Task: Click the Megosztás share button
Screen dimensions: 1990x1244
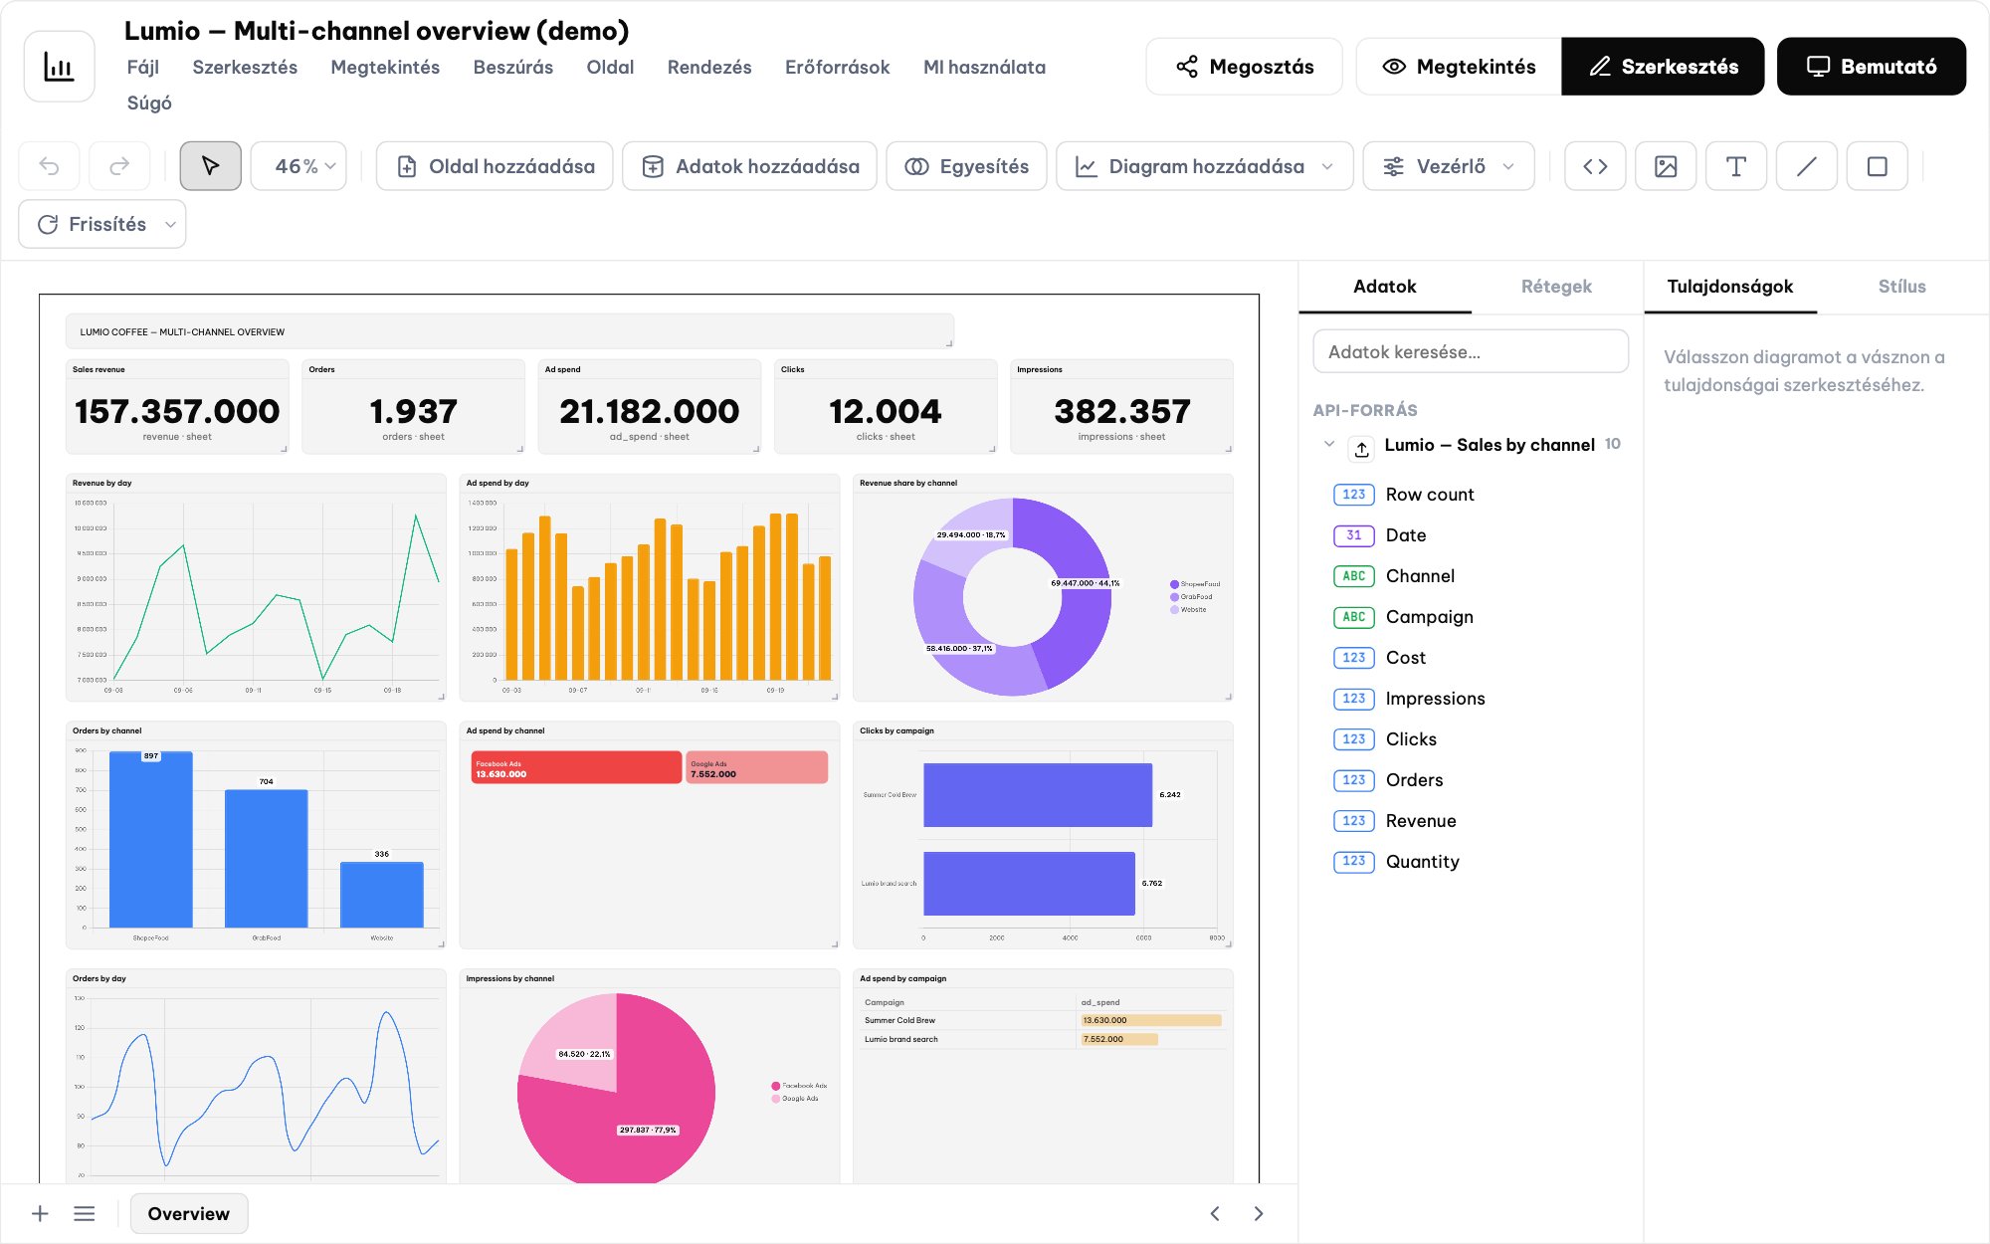Action: pos(1244,67)
